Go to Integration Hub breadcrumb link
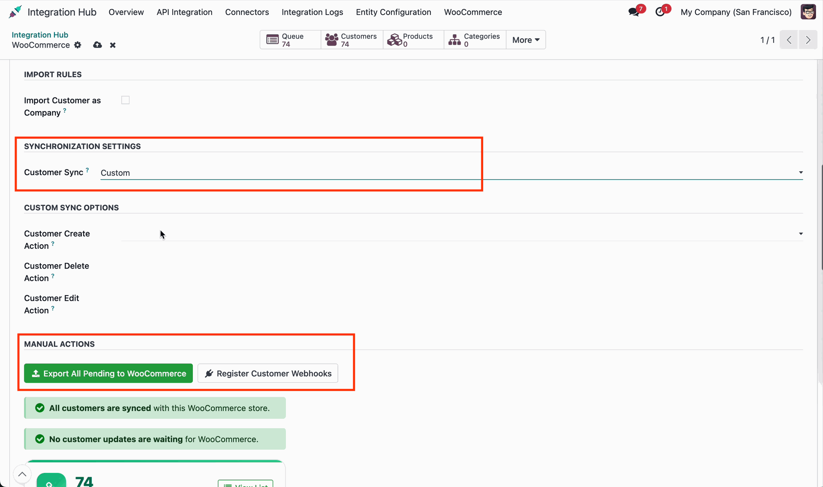Viewport: 823px width, 487px height. pyautogui.click(x=40, y=35)
